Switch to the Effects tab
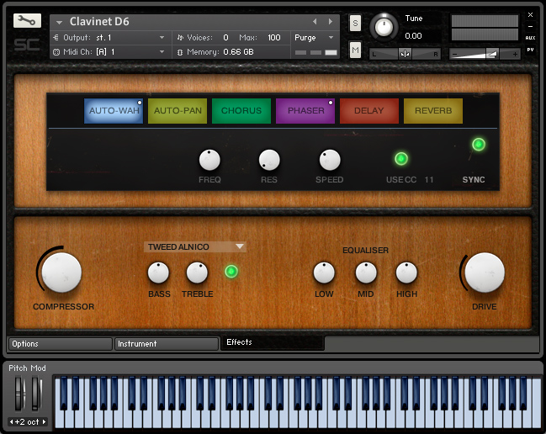546x434 pixels. click(273, 342)
